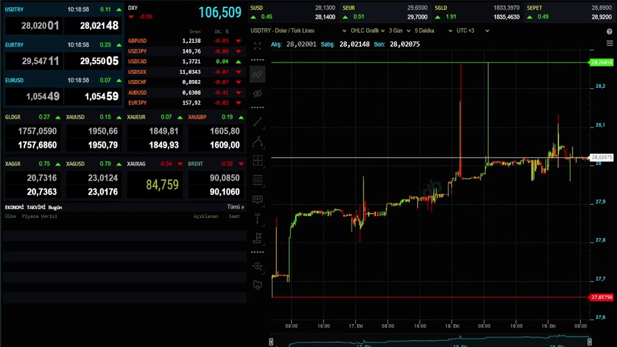617x347 pixels.
Task: Click the red down arrow on XAUXAG tile
Action: pos(180,164)
